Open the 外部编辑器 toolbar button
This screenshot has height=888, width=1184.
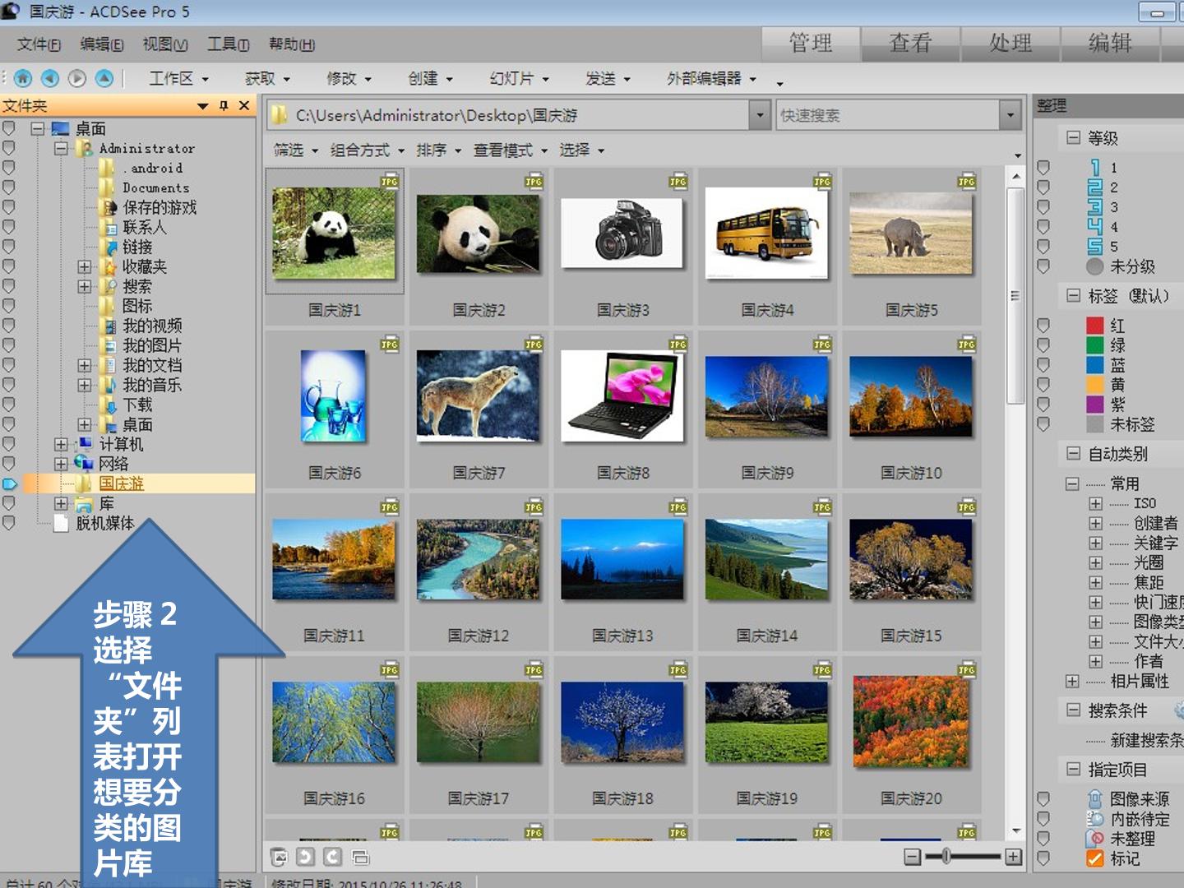pyautogui.click(x=711, y=79)
